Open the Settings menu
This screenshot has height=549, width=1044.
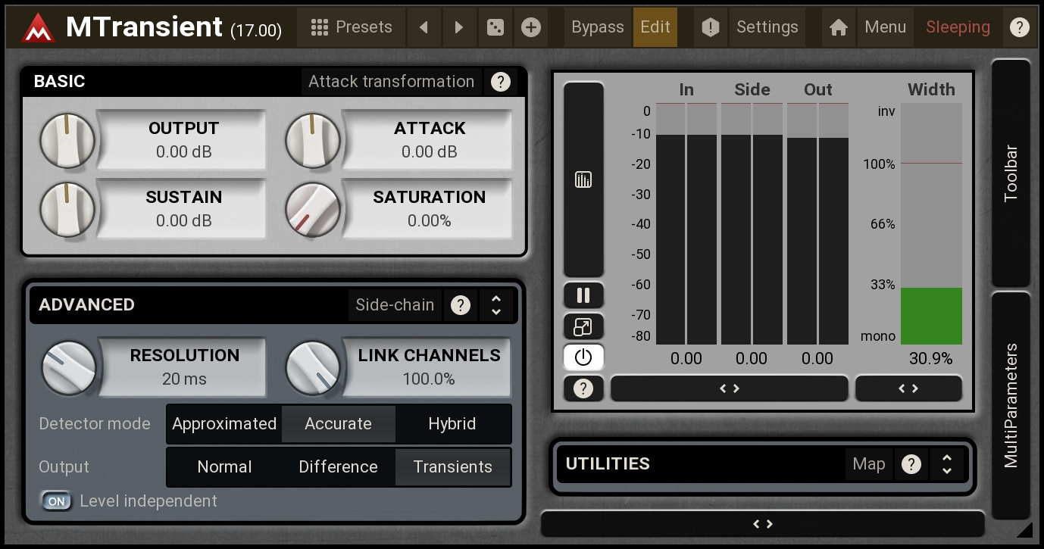[x=767, y=27]
